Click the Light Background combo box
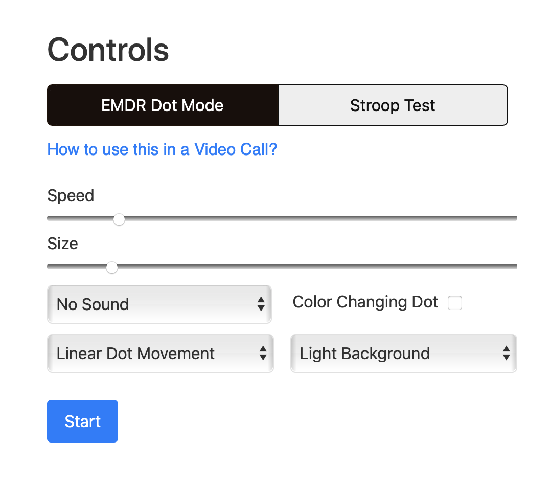This screenshot has width=550, height=486. (403, 353)
